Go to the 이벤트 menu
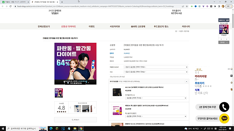 (x=92, y=26)
